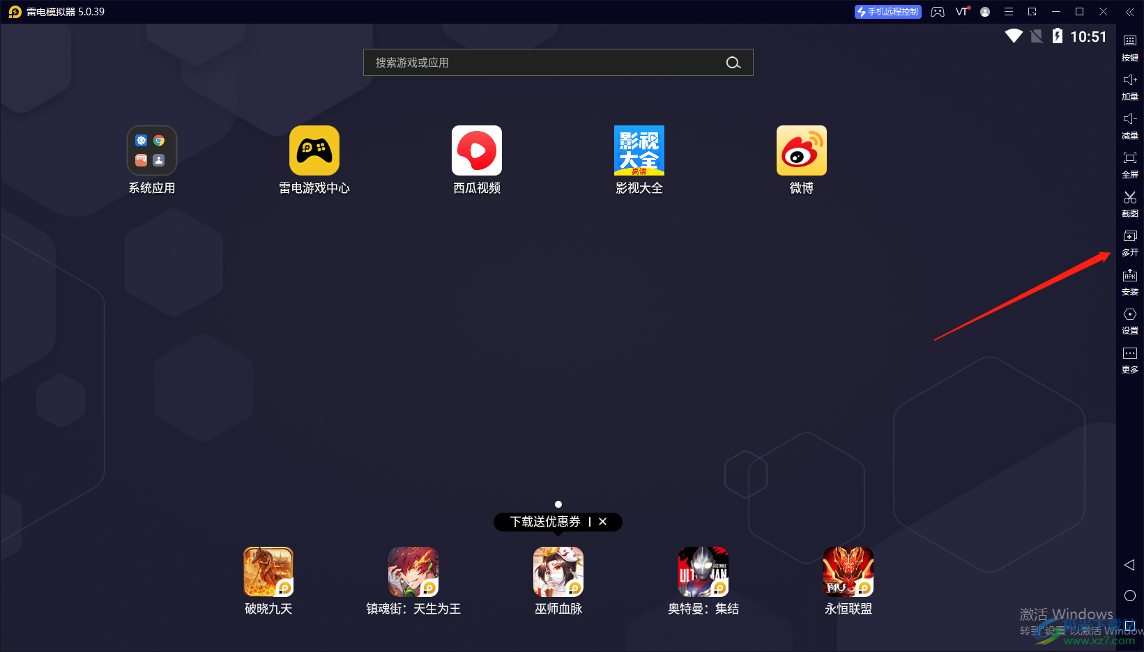Click the 手机远程控制 button
Viewport: 1144px width, 652px height.
click(888, 12)
